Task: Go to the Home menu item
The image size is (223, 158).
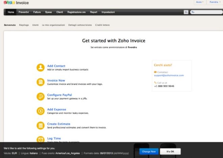Action: point(11,12)
